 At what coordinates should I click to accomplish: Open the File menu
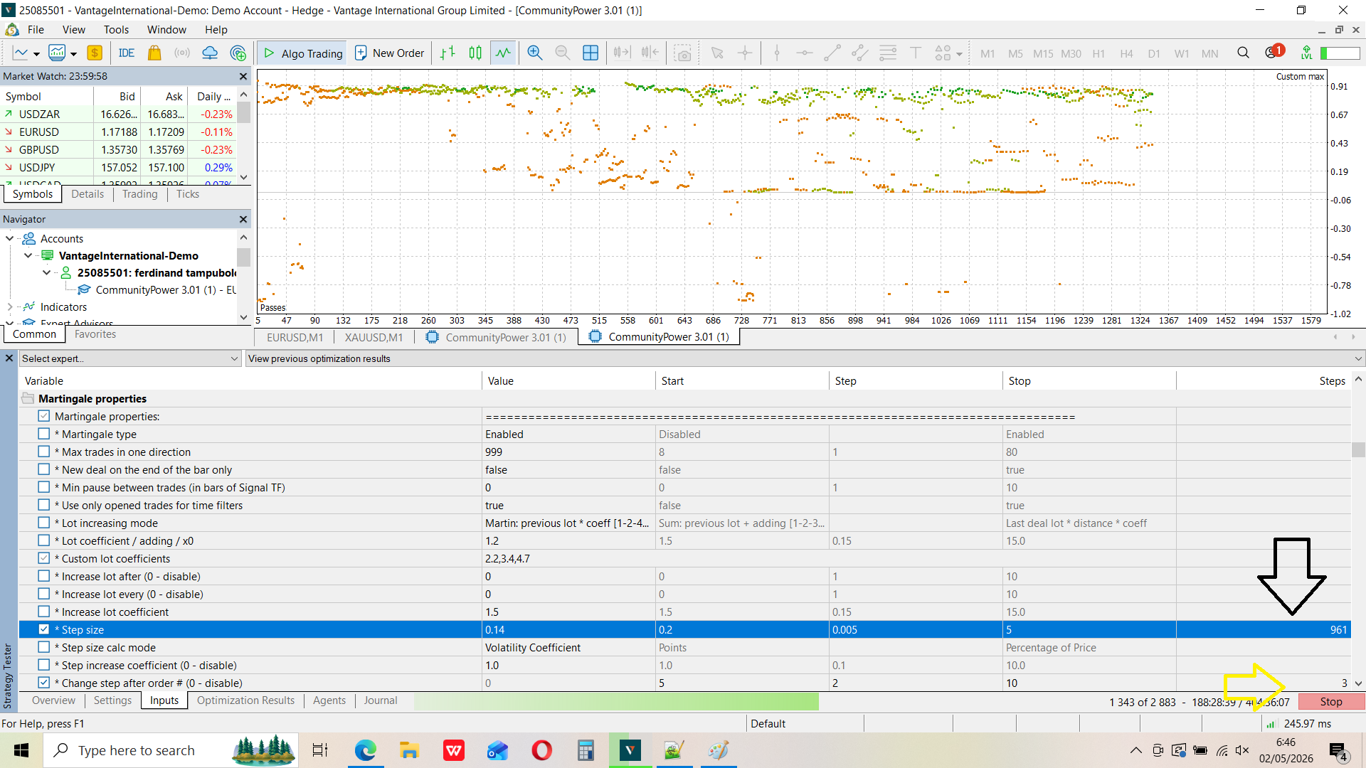point(36,30)
